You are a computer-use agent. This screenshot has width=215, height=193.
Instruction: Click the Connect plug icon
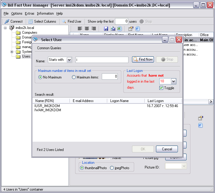point(7,21)
